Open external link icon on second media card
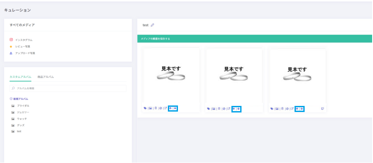Screen dimensions: 373x163 click(x=229, y=109)
